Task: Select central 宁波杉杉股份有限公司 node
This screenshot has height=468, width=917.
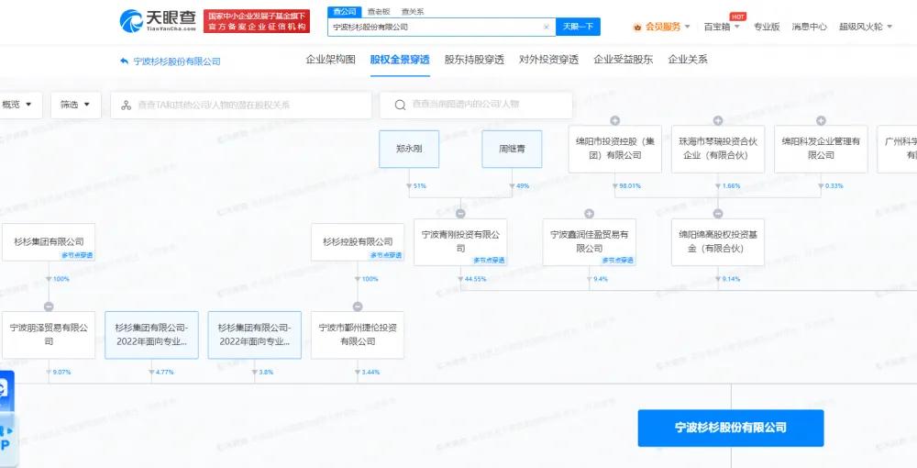Action: [731, 429]
